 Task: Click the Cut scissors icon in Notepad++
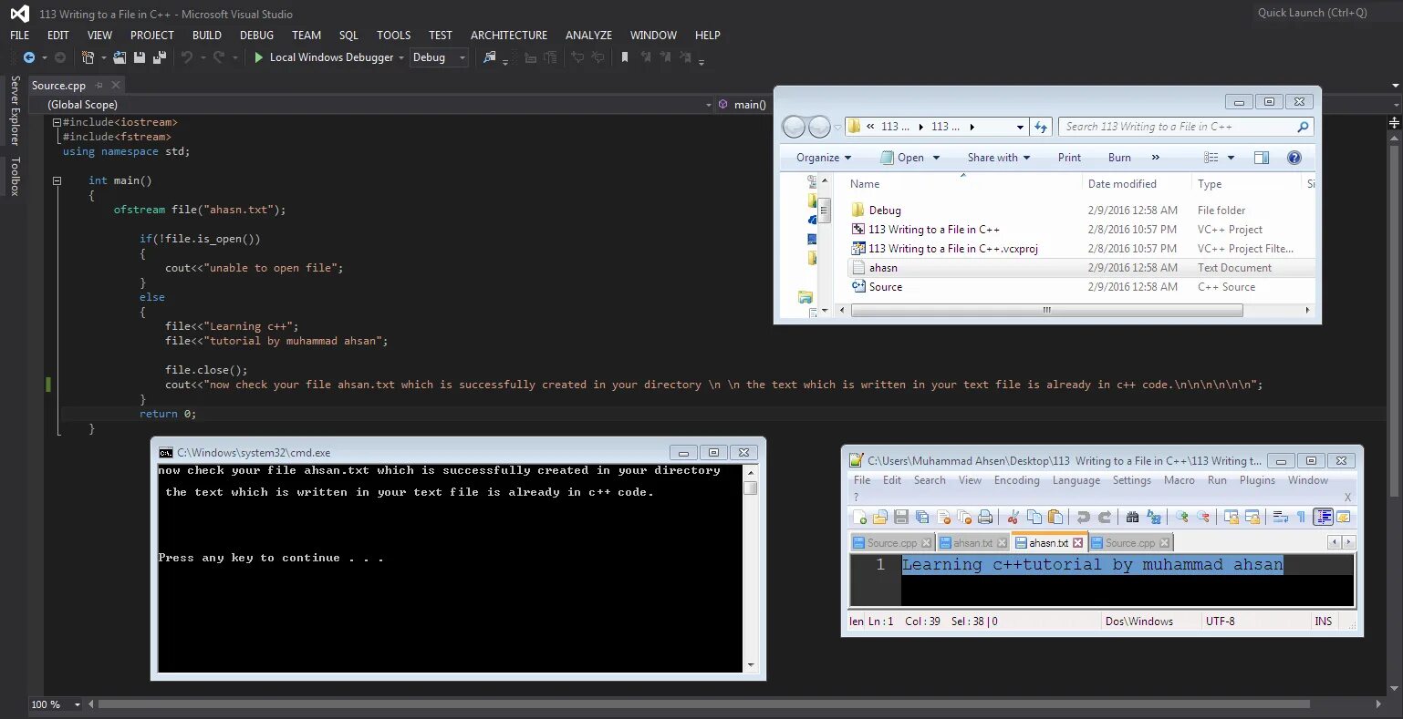(1013, 518)
